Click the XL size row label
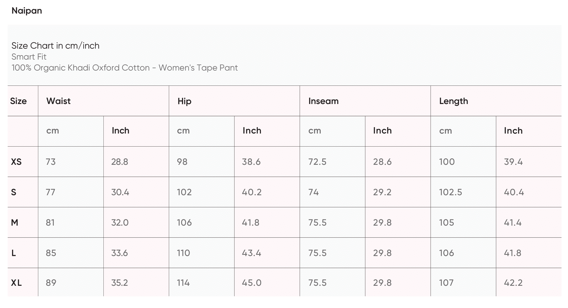 coord(16,283)
